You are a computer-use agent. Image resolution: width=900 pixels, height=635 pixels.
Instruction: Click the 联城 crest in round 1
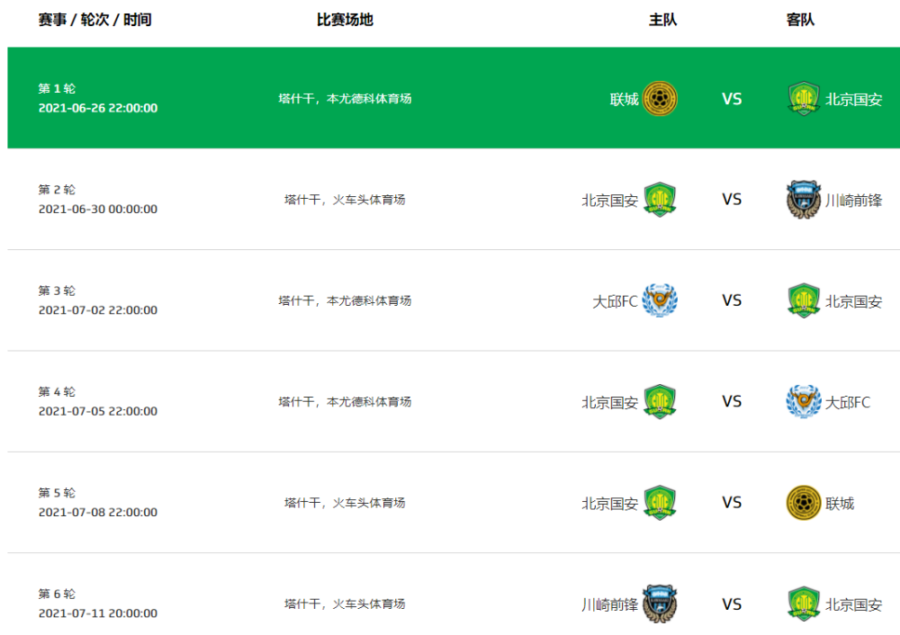coord(660,99)
